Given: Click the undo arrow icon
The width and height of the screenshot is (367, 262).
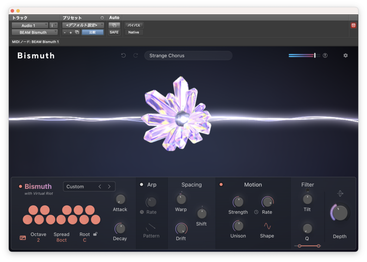Looking at the screenshot, I should (123, 56).
